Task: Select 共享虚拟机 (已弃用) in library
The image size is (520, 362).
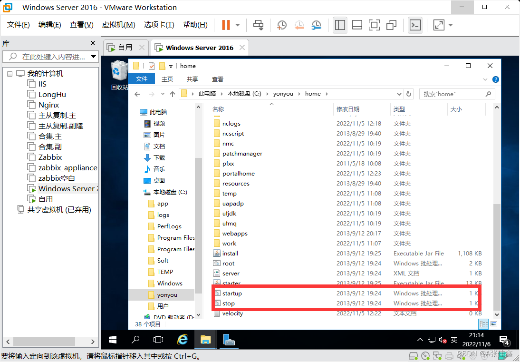Action: (59, 210)
